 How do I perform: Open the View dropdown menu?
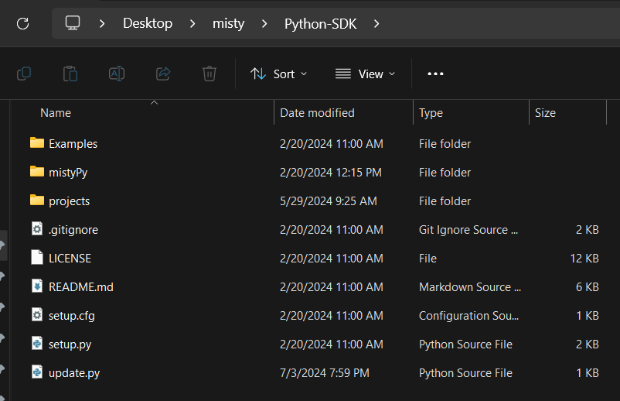tap(366, 74)
